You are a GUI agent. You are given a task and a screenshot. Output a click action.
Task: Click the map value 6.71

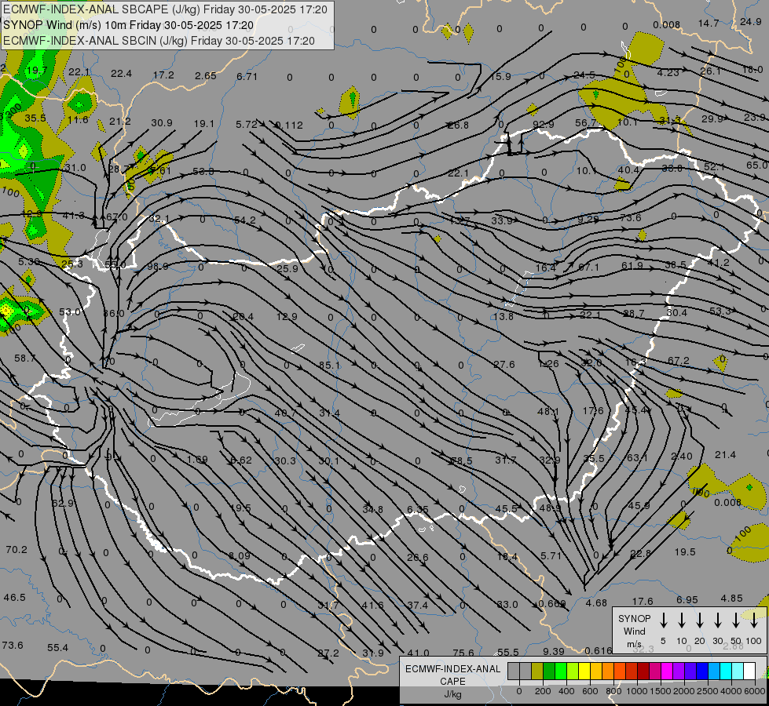[247, 76]
